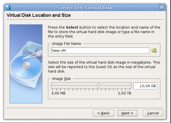Click the Image Size slider handle
The height and width of the screenshot is (123, 171).
(98, 85)
